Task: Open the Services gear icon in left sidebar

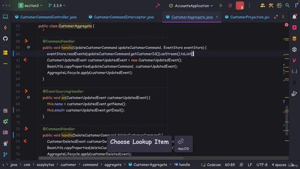Action: tap(5, 121)
